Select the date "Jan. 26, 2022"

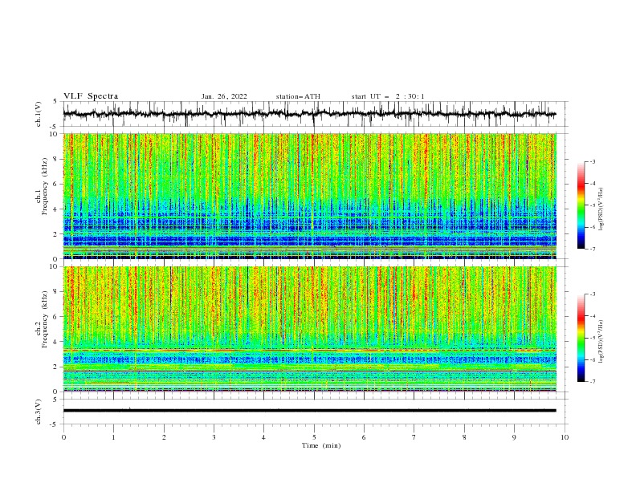[x=224, y=96]
